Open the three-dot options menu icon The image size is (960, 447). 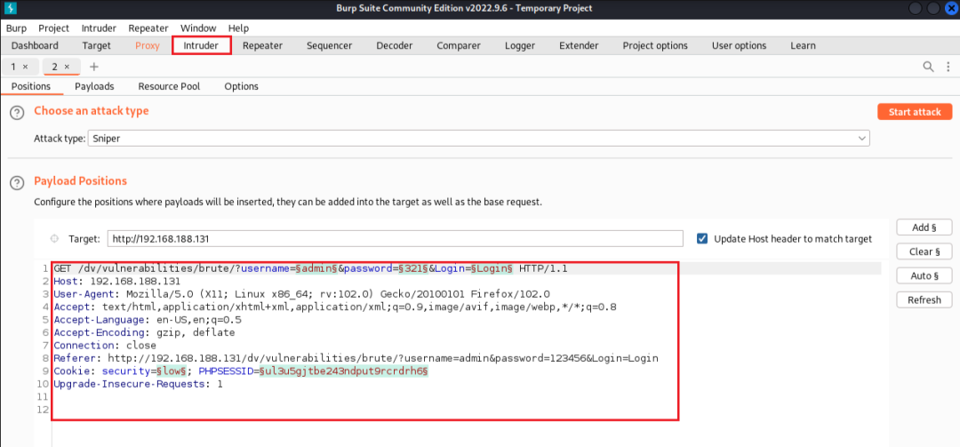point(948,67)
